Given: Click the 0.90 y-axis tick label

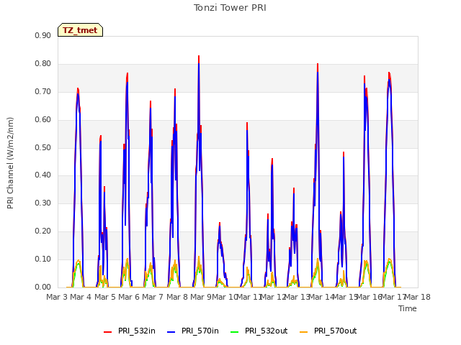Looking at the screenshot, I should pos(43,35).
